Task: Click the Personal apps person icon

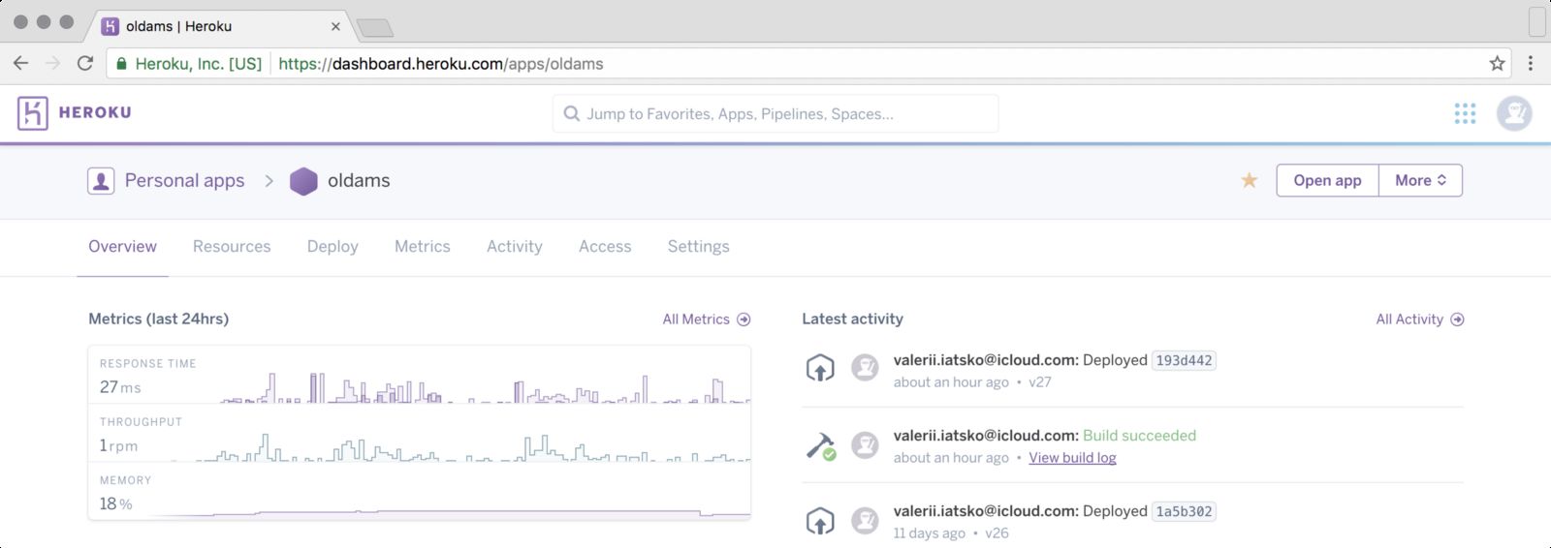Action: pyautogui.click(x=101, y=181)
